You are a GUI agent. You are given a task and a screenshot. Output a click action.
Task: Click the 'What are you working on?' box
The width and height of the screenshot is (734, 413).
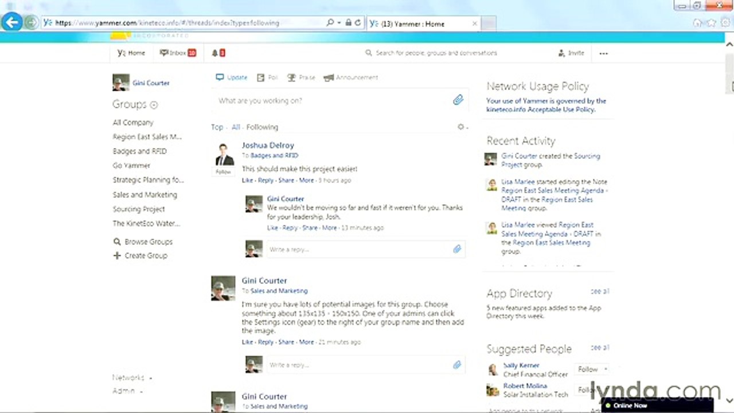click(339, 101)
